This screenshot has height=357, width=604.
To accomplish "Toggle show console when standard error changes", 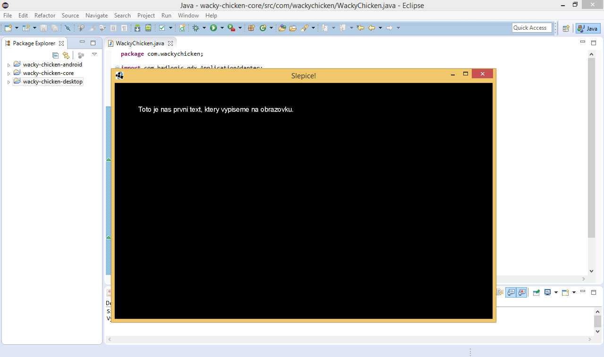I will 522,292.
